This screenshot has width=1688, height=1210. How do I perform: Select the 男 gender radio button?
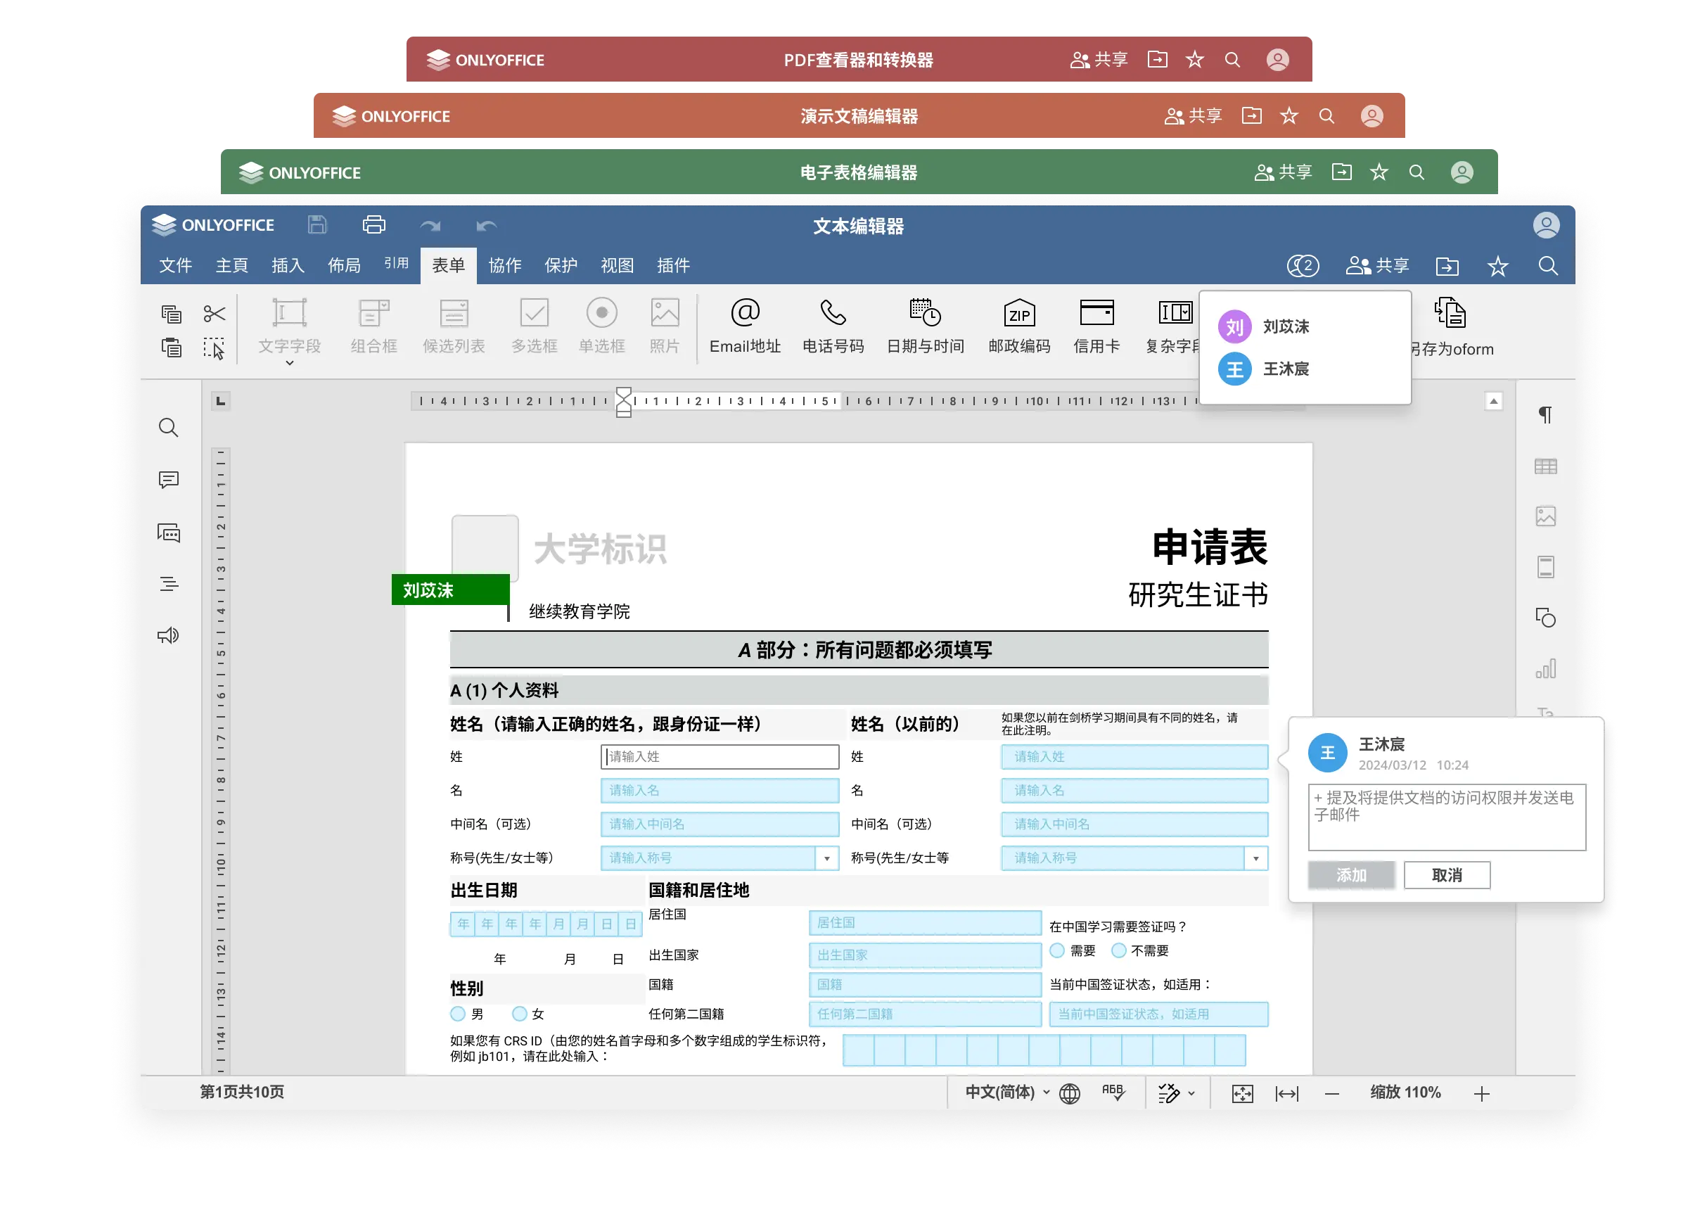coord(458,1014)
